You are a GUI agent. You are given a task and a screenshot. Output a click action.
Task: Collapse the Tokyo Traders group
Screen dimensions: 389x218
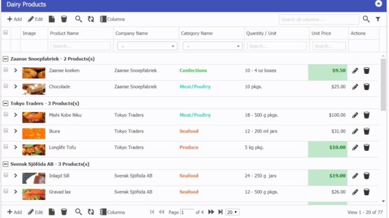click(x=5, y=103)
